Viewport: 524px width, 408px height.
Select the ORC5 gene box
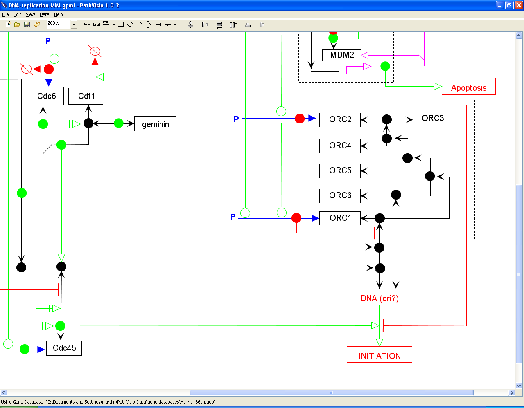pyautogui.click(x=340, y=171)
